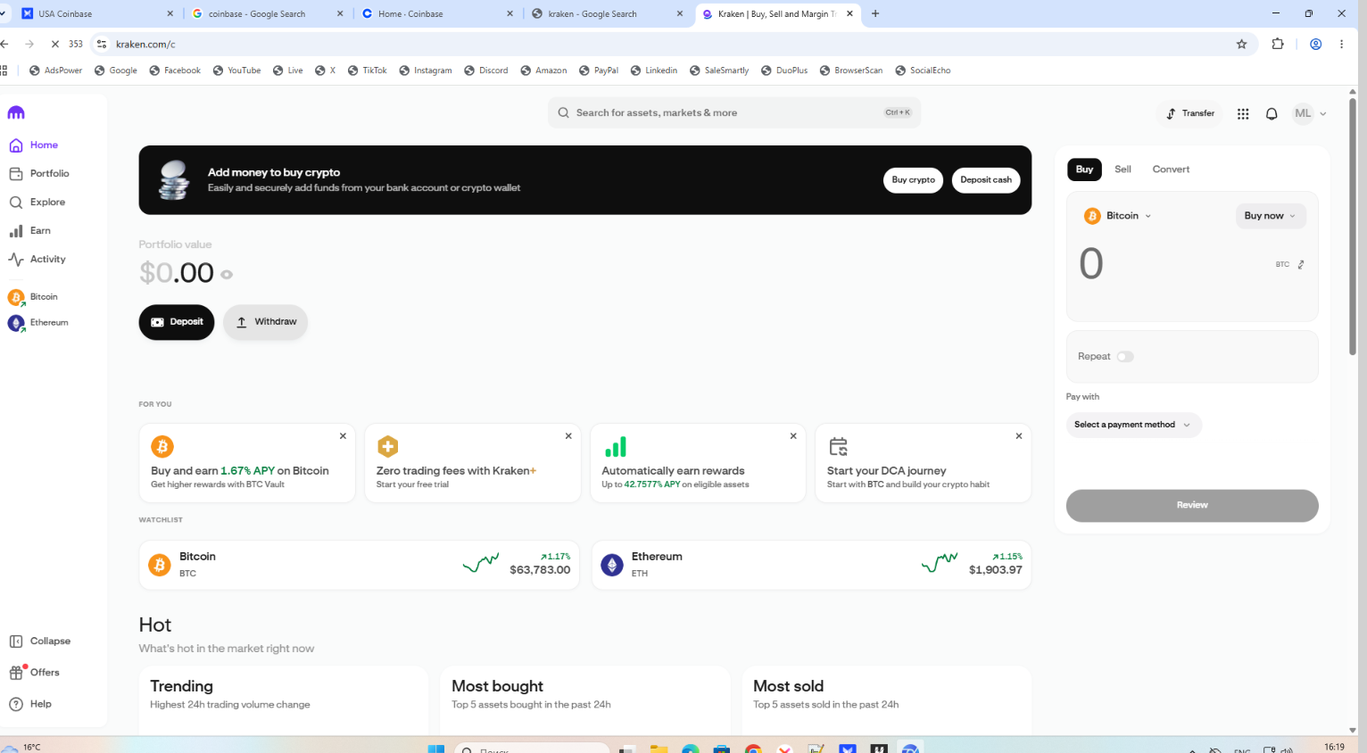Collapse the left sidebar
This screenshot has width=1367, height=753.
coord(40,641)
